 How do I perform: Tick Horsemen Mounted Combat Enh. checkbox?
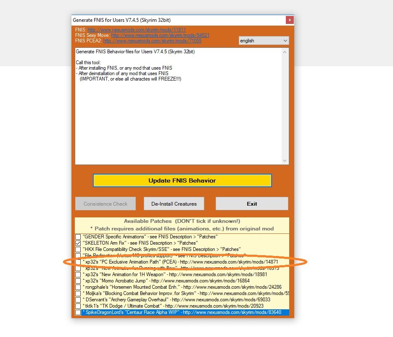pyautogui.click(x=78, y=287)
